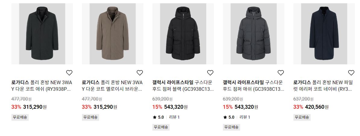The image size is (360, 136).
Task: Like the 엘로이시 브라운 coat with heart icon
Action: click(x=139, y=73)
